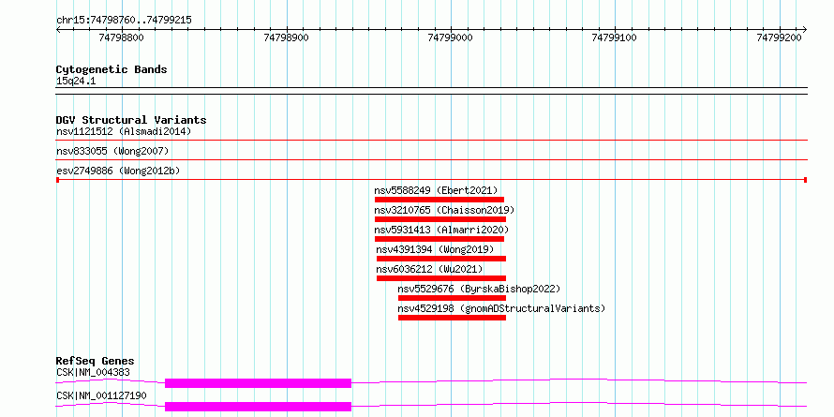Click ruler position label 74799000
834x417 pixels.
pyautogui.click(x=450, y=38)
